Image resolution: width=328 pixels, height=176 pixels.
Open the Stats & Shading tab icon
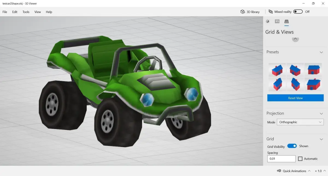(x=277, y=21)
